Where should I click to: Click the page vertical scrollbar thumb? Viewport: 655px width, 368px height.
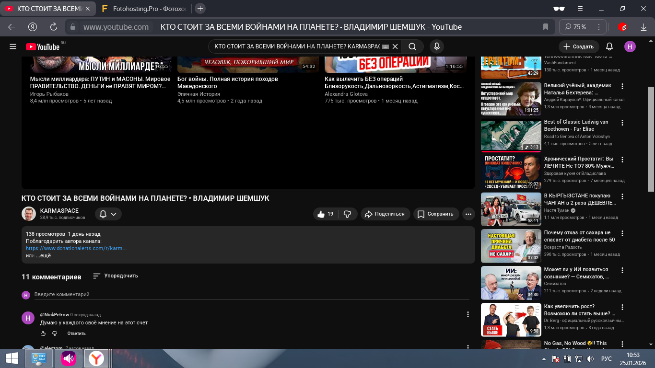pyautogui.click(x=651, y=139)
